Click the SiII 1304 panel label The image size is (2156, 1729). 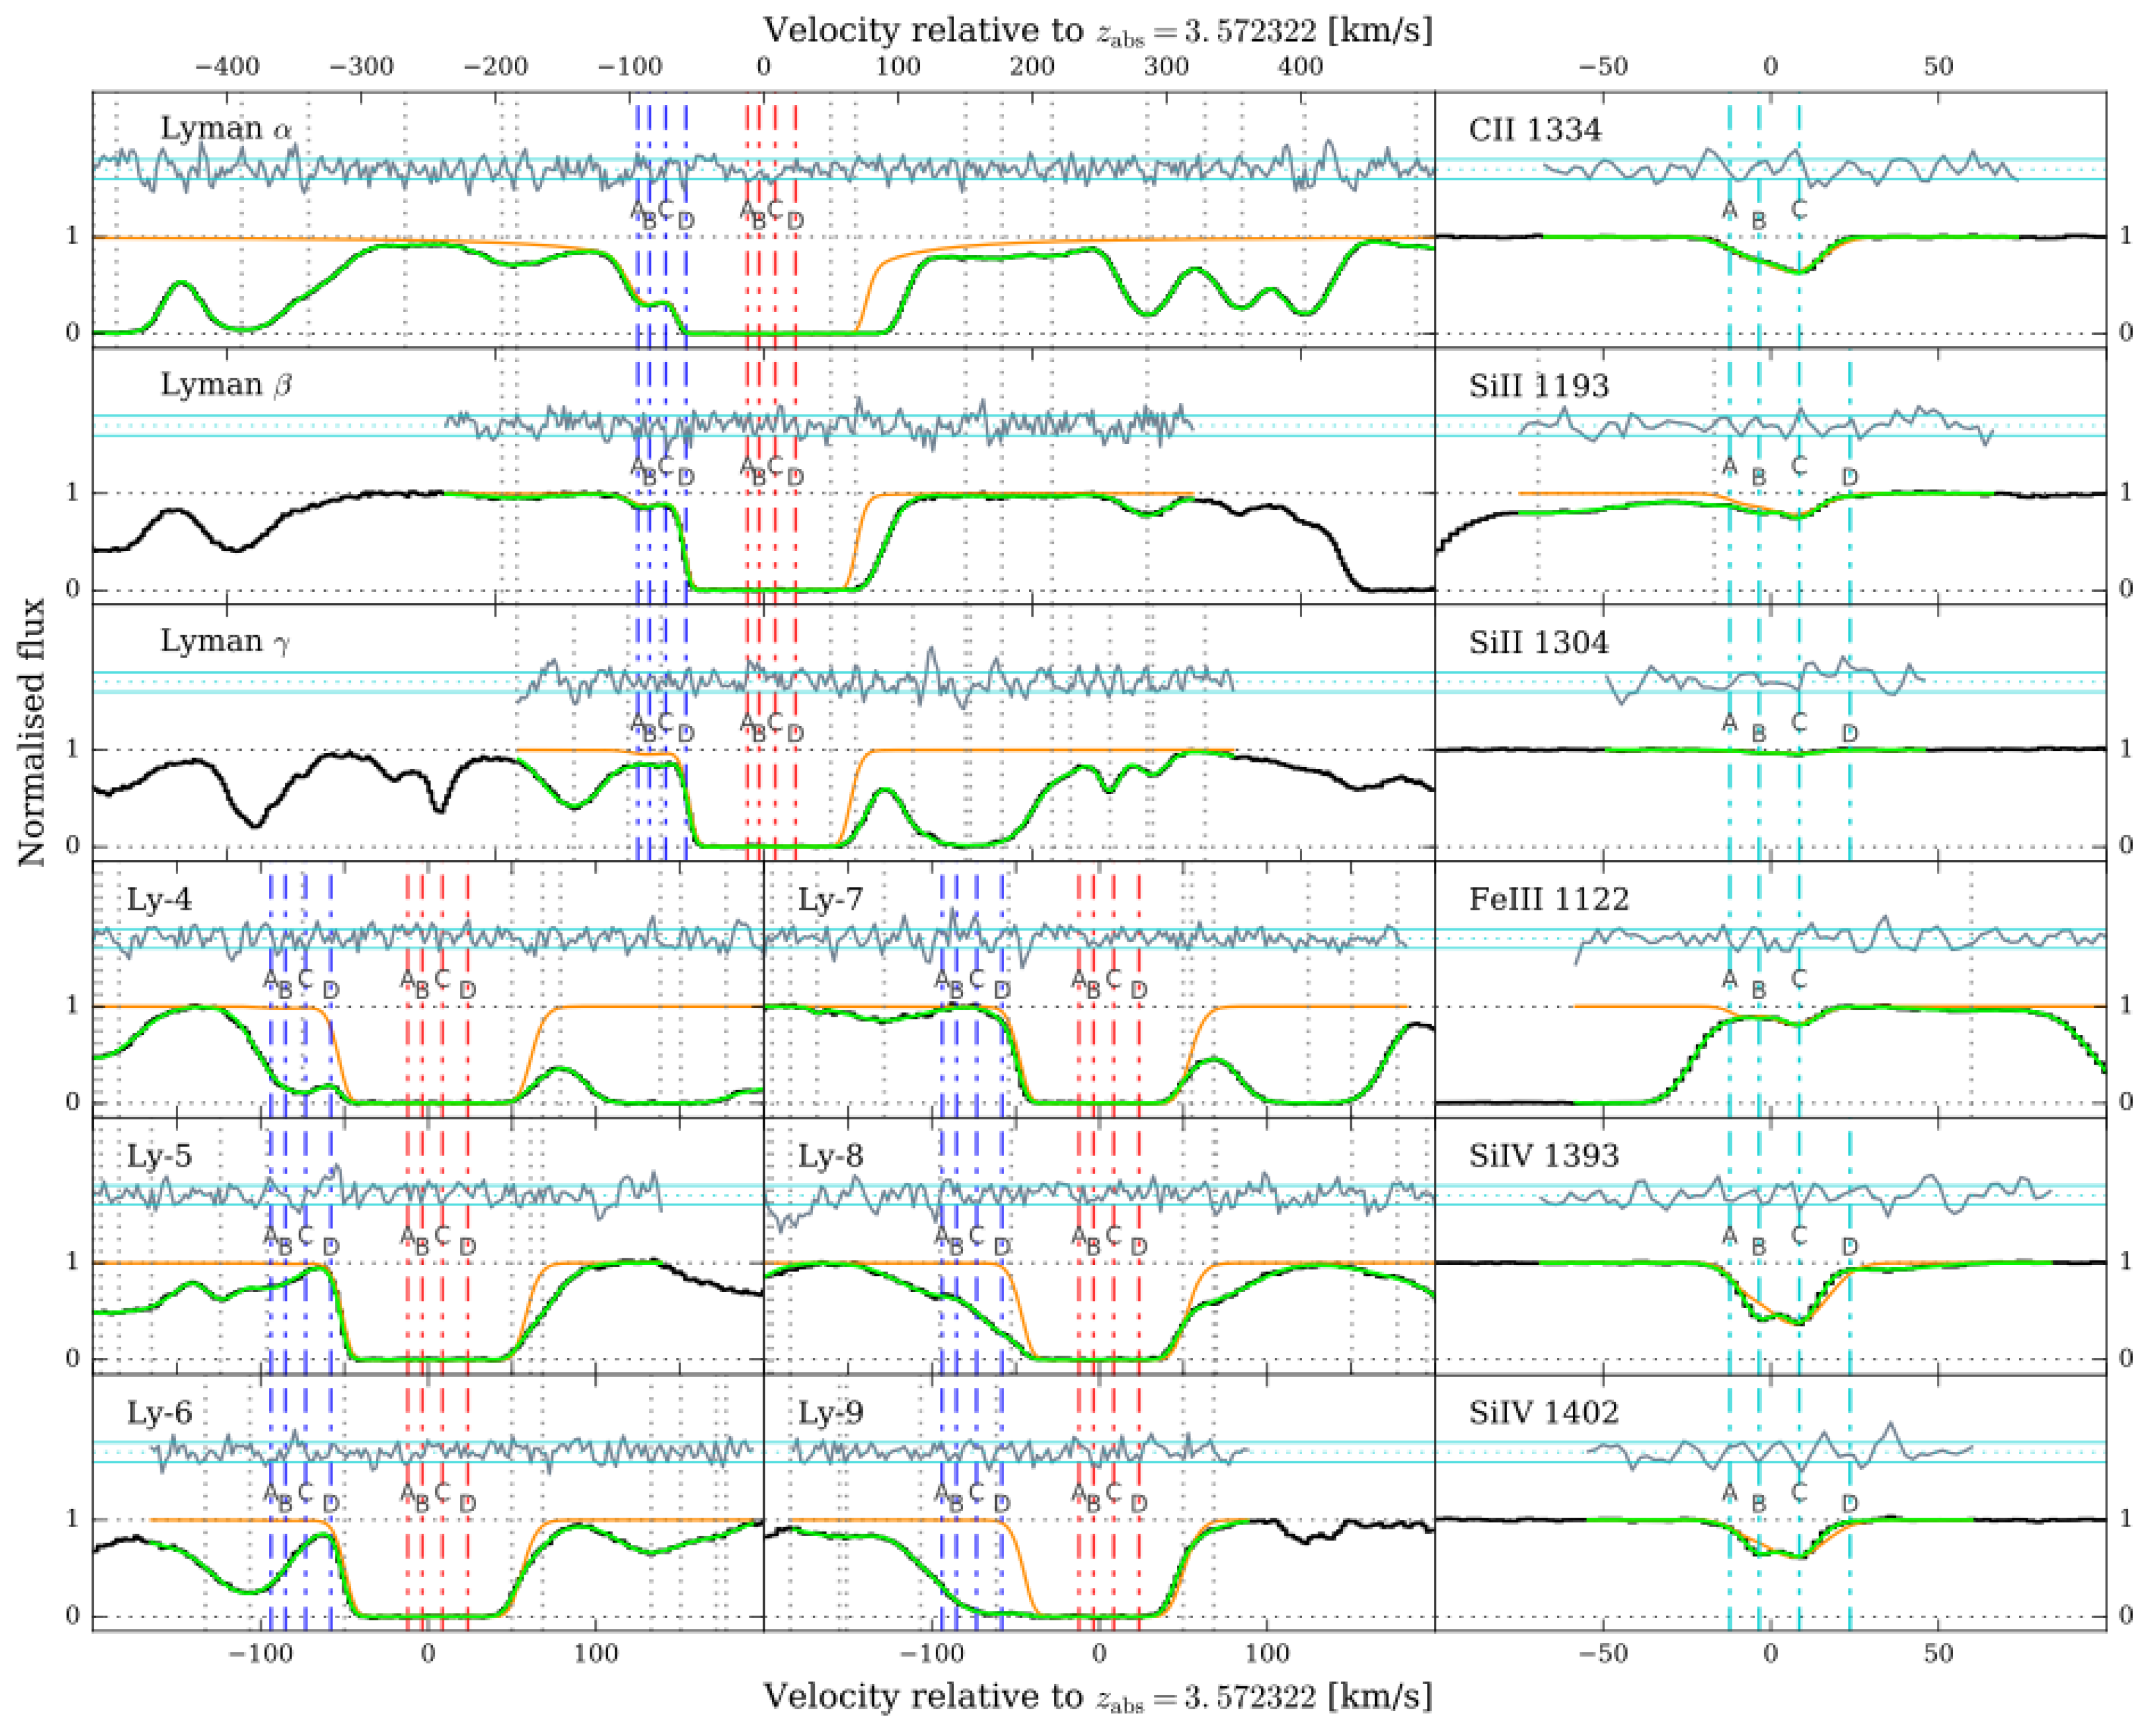[1539, 642]
